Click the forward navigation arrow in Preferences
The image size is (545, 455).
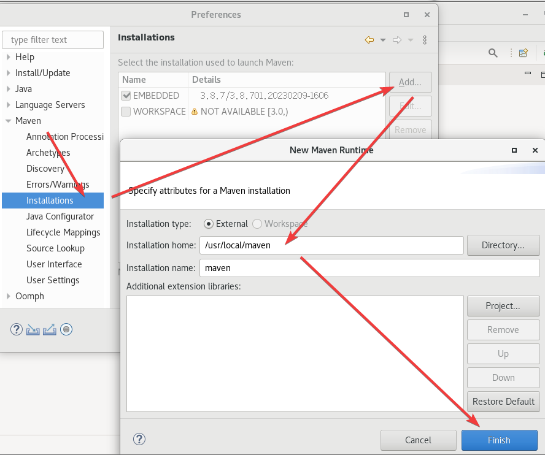coord(397,40)
